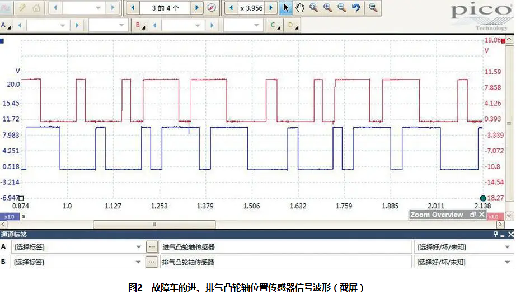
Task: Click the horizontal scrollbar thumb
Action: (154, 224)
